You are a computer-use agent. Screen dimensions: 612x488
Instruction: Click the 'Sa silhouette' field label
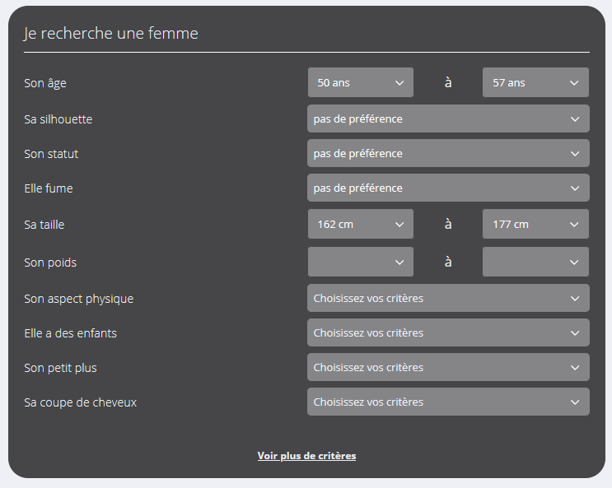(x=58, y=119)
